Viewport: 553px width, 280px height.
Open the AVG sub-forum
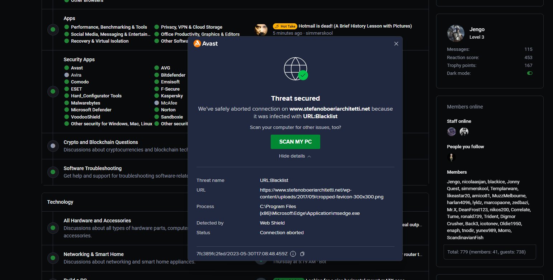point(166,68)
